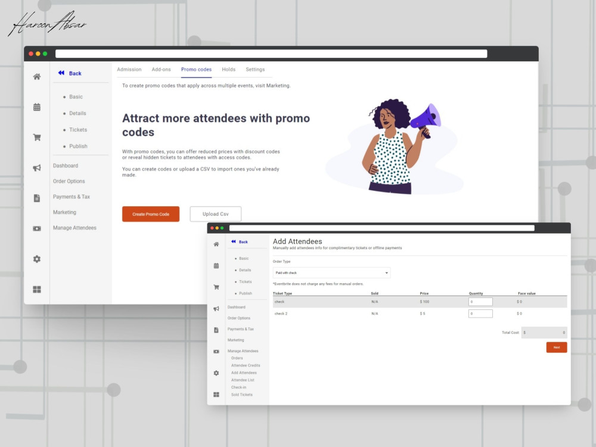Open Tickets step in Promo codes window
The height and width of the screenshot is (447, 596).
tap(78, 129)
